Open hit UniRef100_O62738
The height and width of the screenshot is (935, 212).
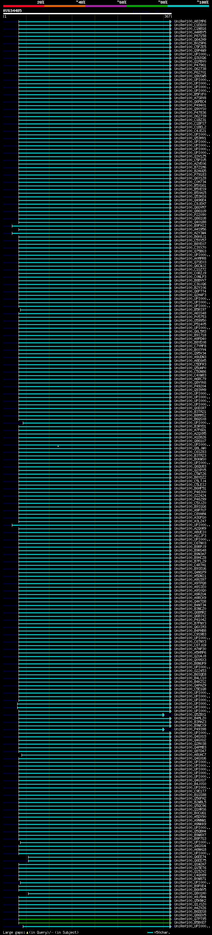click(190, 69)
